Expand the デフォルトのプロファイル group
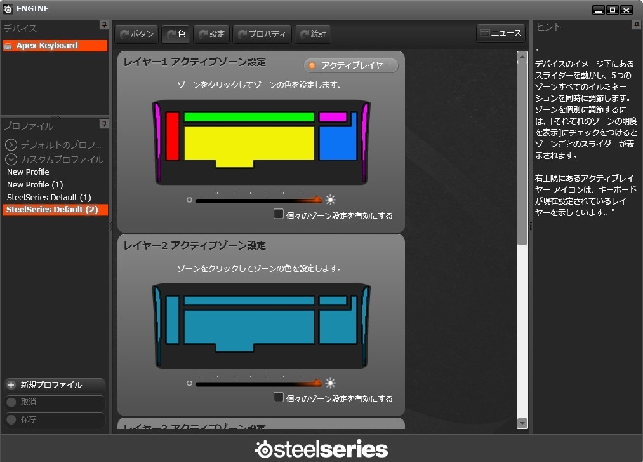This screenshot has height=462, width=643. pyautogui.click(x=11, y=144)
